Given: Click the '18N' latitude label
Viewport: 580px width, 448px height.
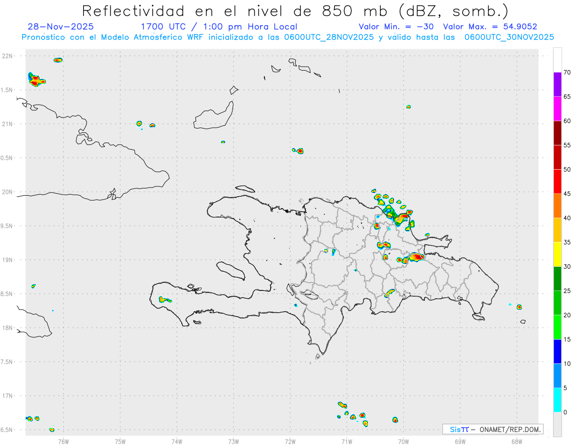Looking at the screenshot, I should (x=8, y=328).
